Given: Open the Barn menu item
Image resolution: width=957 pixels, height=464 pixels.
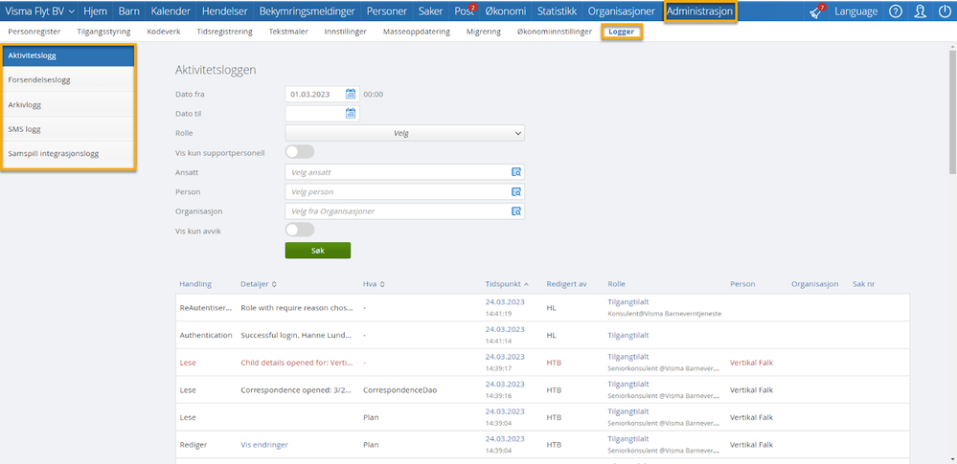Looking at the screenshot, I should 128,11.
